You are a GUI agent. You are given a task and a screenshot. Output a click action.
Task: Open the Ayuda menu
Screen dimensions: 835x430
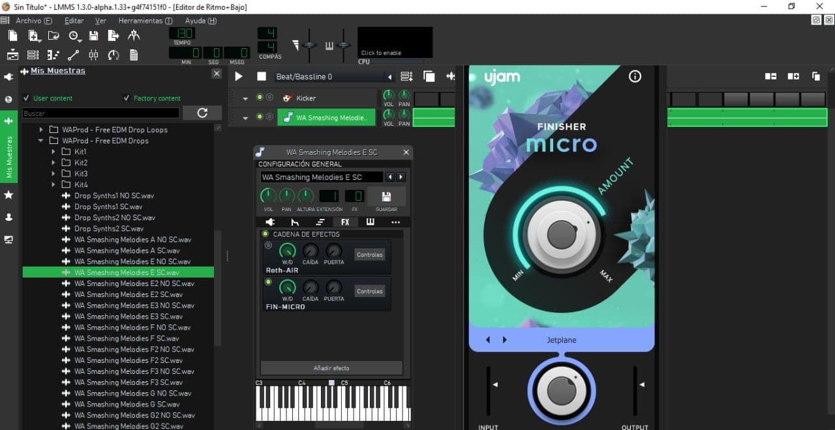pos(200,21)
